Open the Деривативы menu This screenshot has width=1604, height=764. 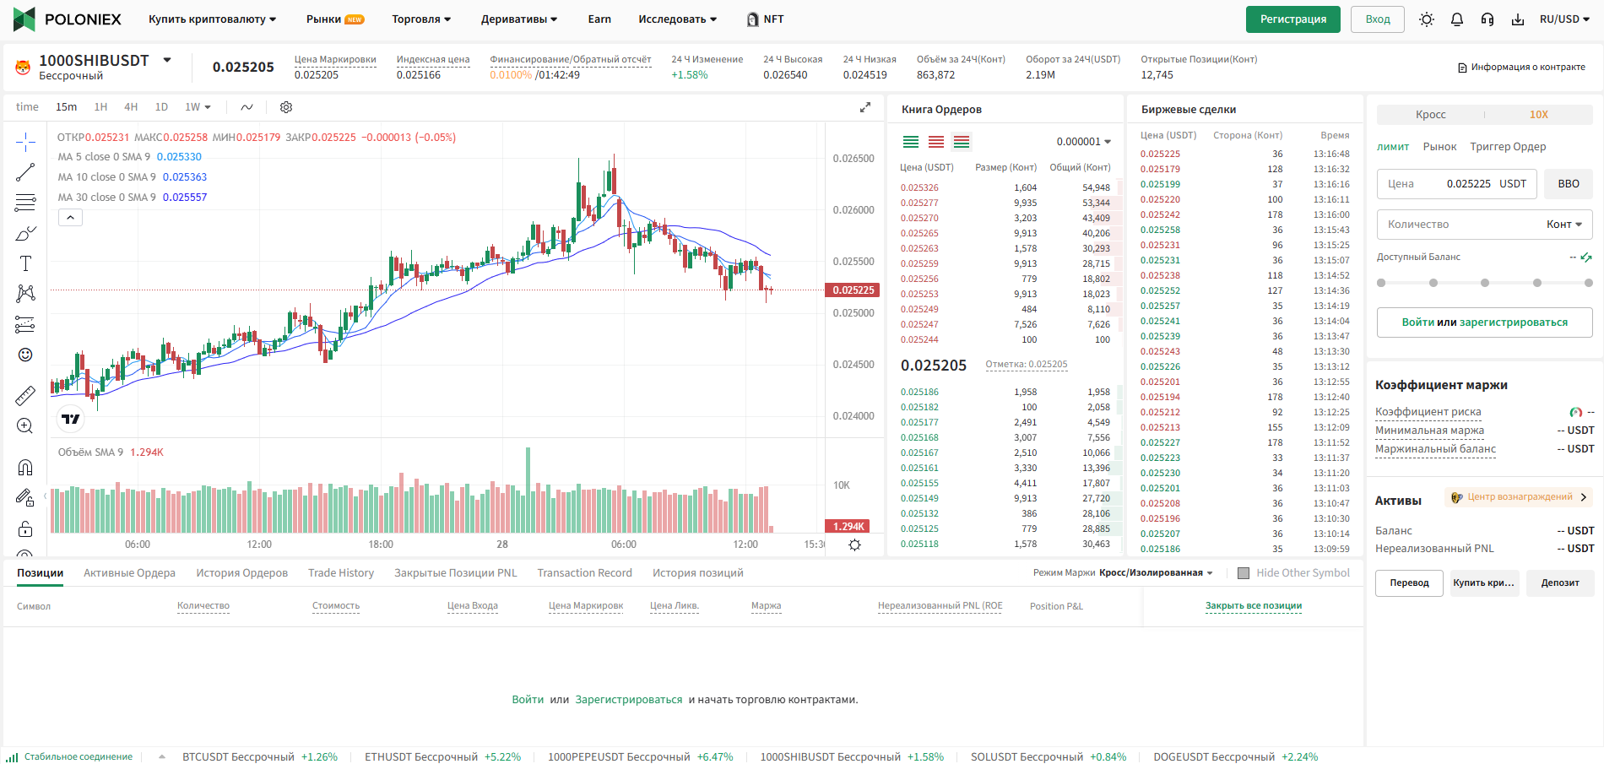pos(519,19)
